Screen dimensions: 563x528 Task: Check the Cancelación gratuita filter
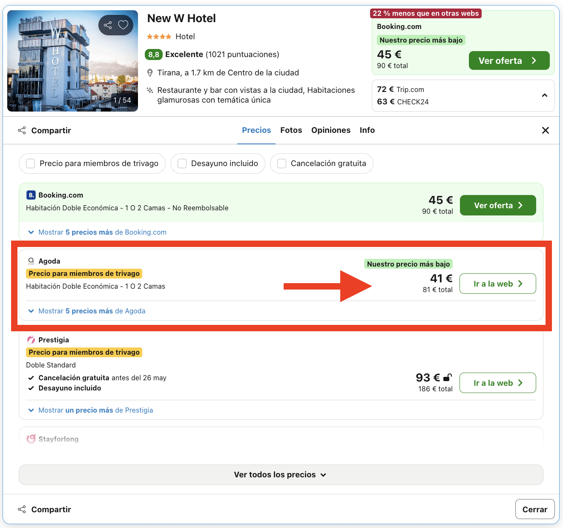point(281,163)
